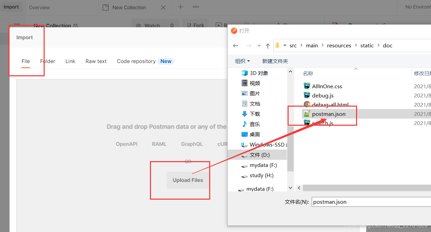
Task: Open the No Environment dropdown
Action: (x=418, y=7)
